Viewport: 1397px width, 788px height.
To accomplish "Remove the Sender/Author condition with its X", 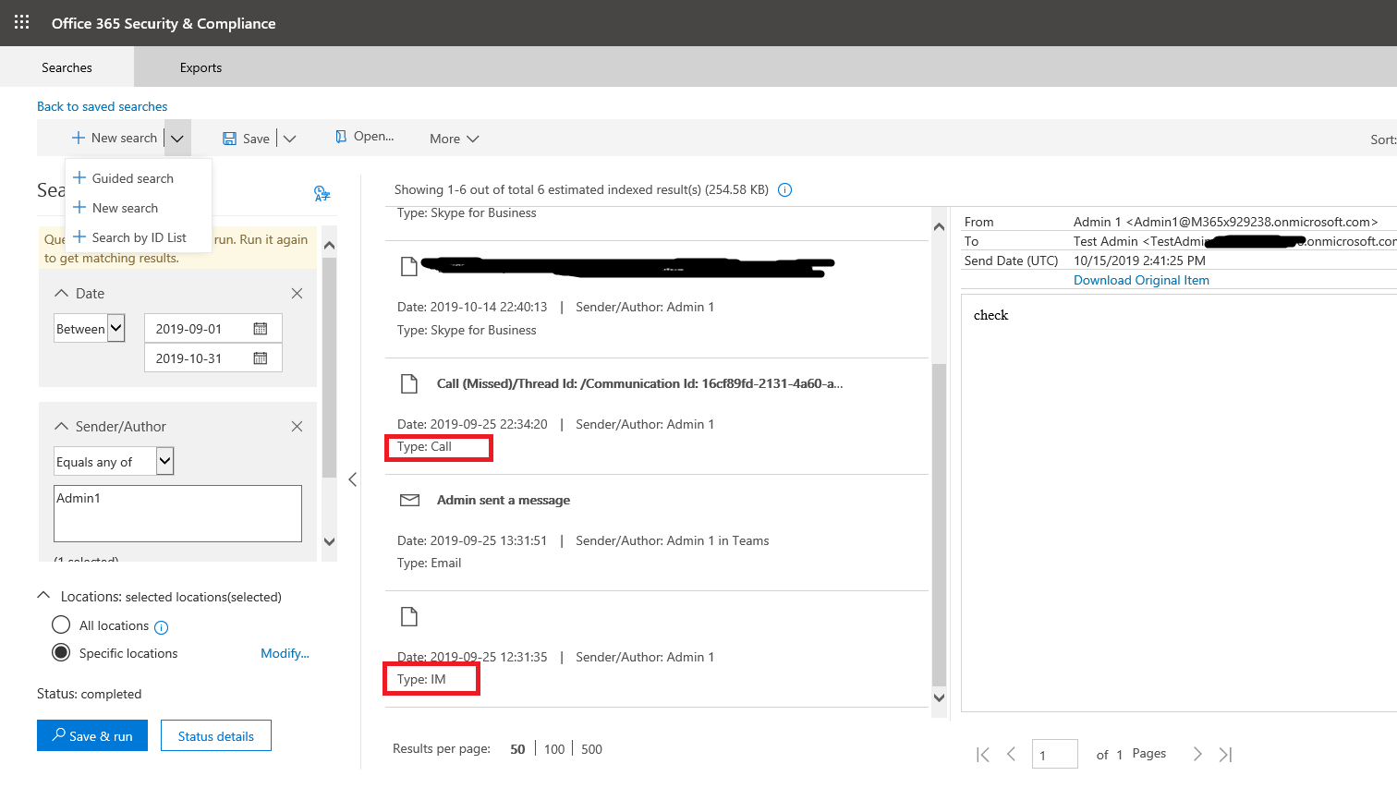I will coord(297,427).
